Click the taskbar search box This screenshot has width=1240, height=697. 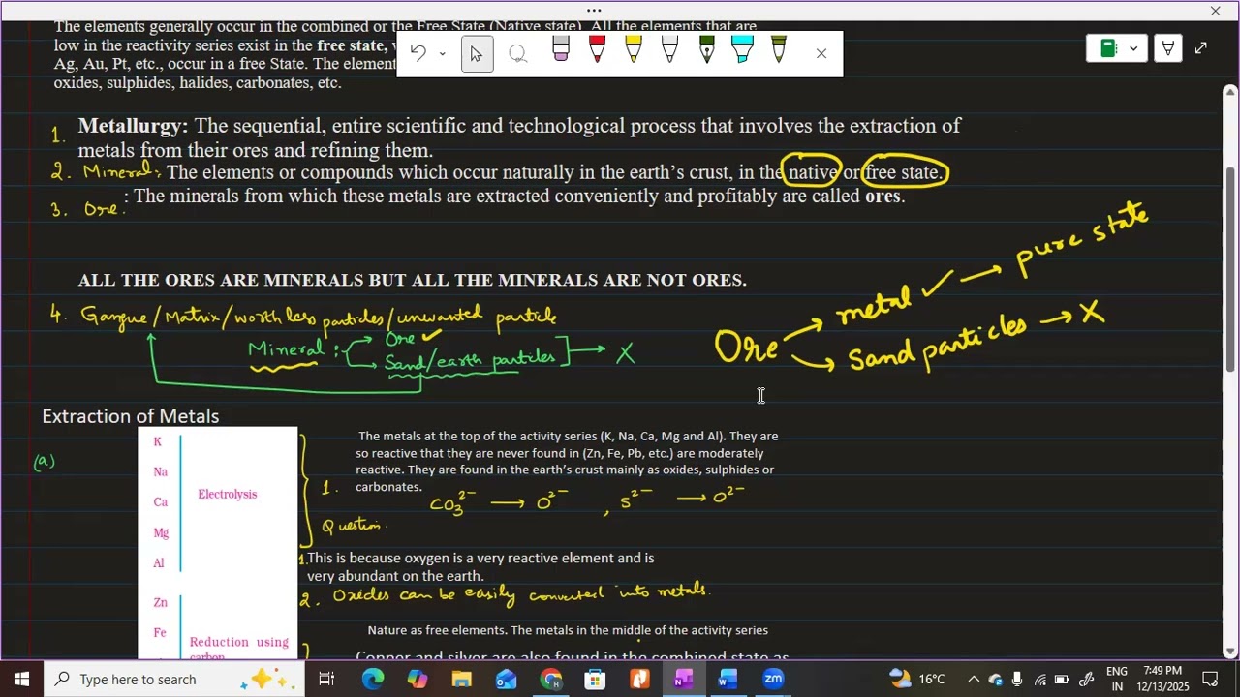tap(174, 680)
